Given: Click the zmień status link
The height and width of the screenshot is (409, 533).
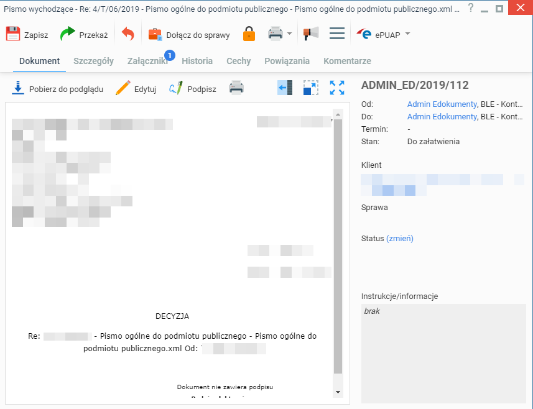Looking at the screenshot, I should (x=400, y=239).
